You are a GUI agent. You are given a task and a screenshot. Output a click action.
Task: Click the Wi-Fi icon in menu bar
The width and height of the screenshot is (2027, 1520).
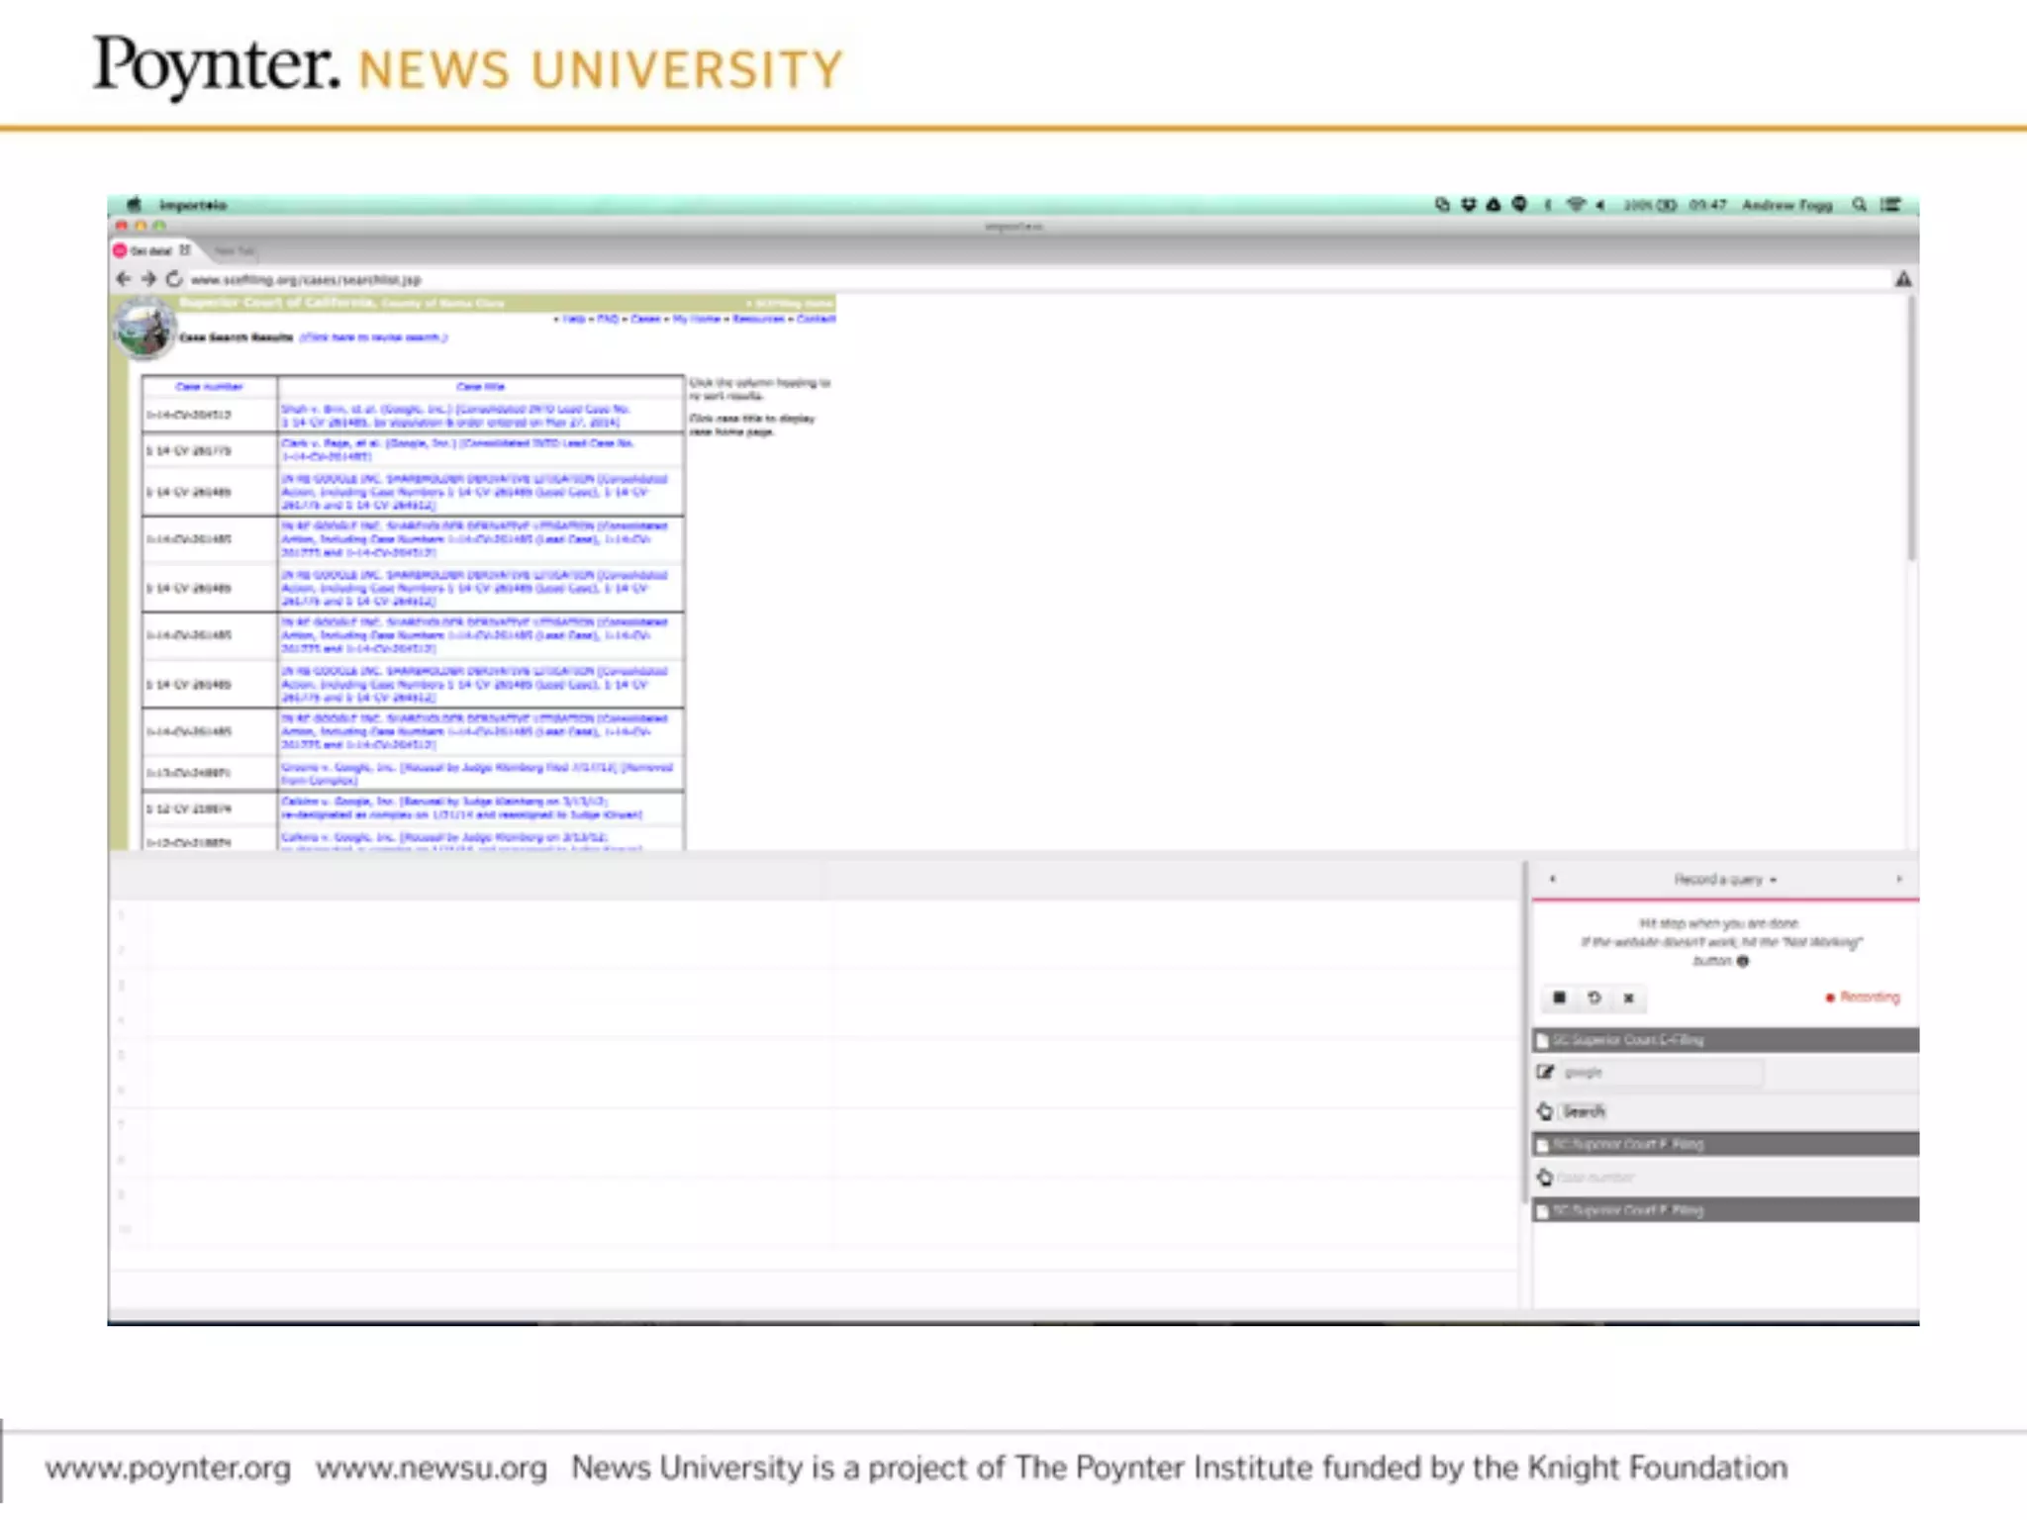(x=1575, y=205)
